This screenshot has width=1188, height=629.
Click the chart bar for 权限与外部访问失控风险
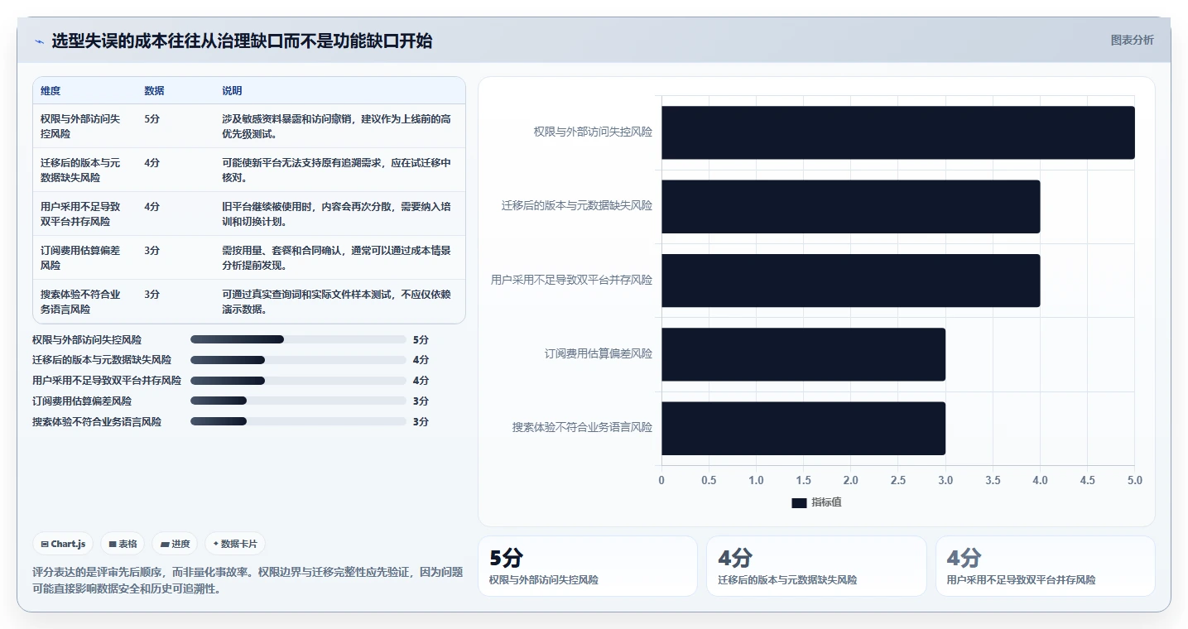coord(897,132)
